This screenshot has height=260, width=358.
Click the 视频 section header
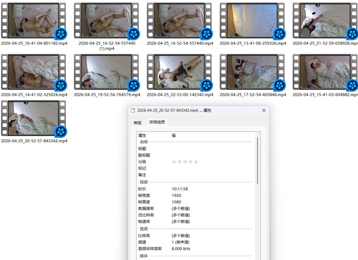coord(144,182)
